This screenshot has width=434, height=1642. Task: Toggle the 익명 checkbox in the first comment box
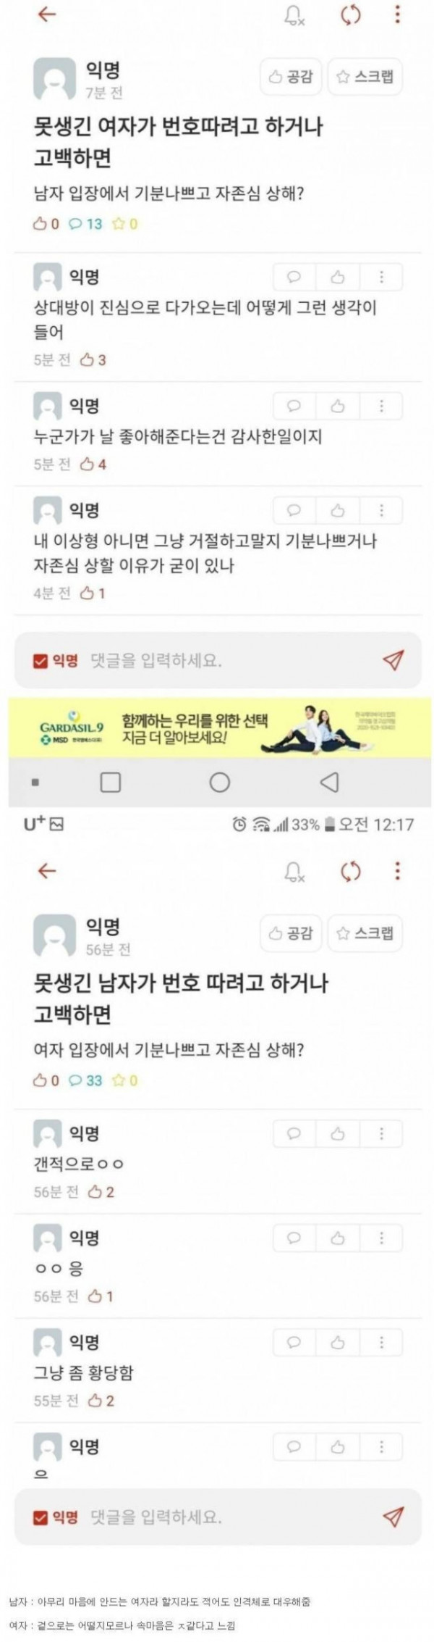pyautogui.click(x=41, y=660)
